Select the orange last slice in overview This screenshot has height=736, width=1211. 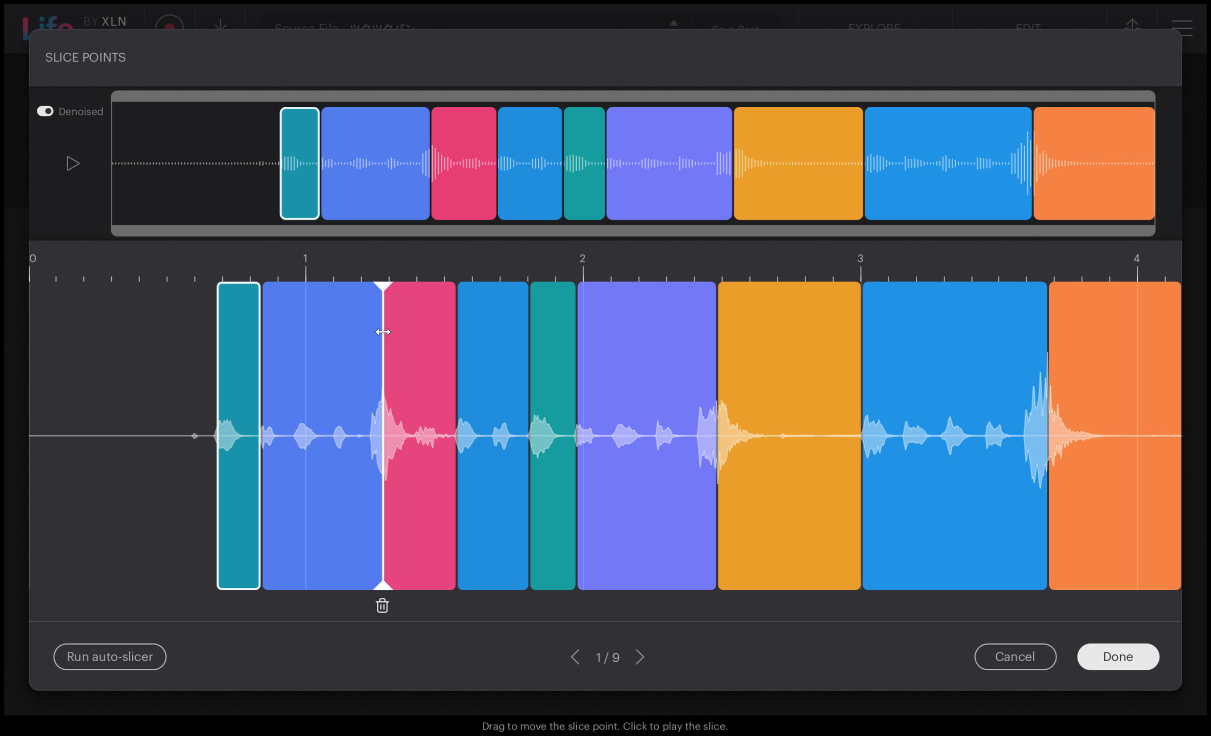(x=1094, y=163)
